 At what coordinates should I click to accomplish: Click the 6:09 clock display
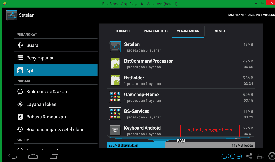(232, 156)
